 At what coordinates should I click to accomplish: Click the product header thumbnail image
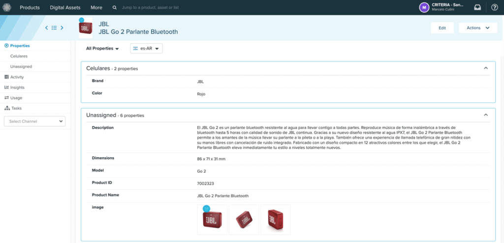pyautogui.click(x=86, y=28)
